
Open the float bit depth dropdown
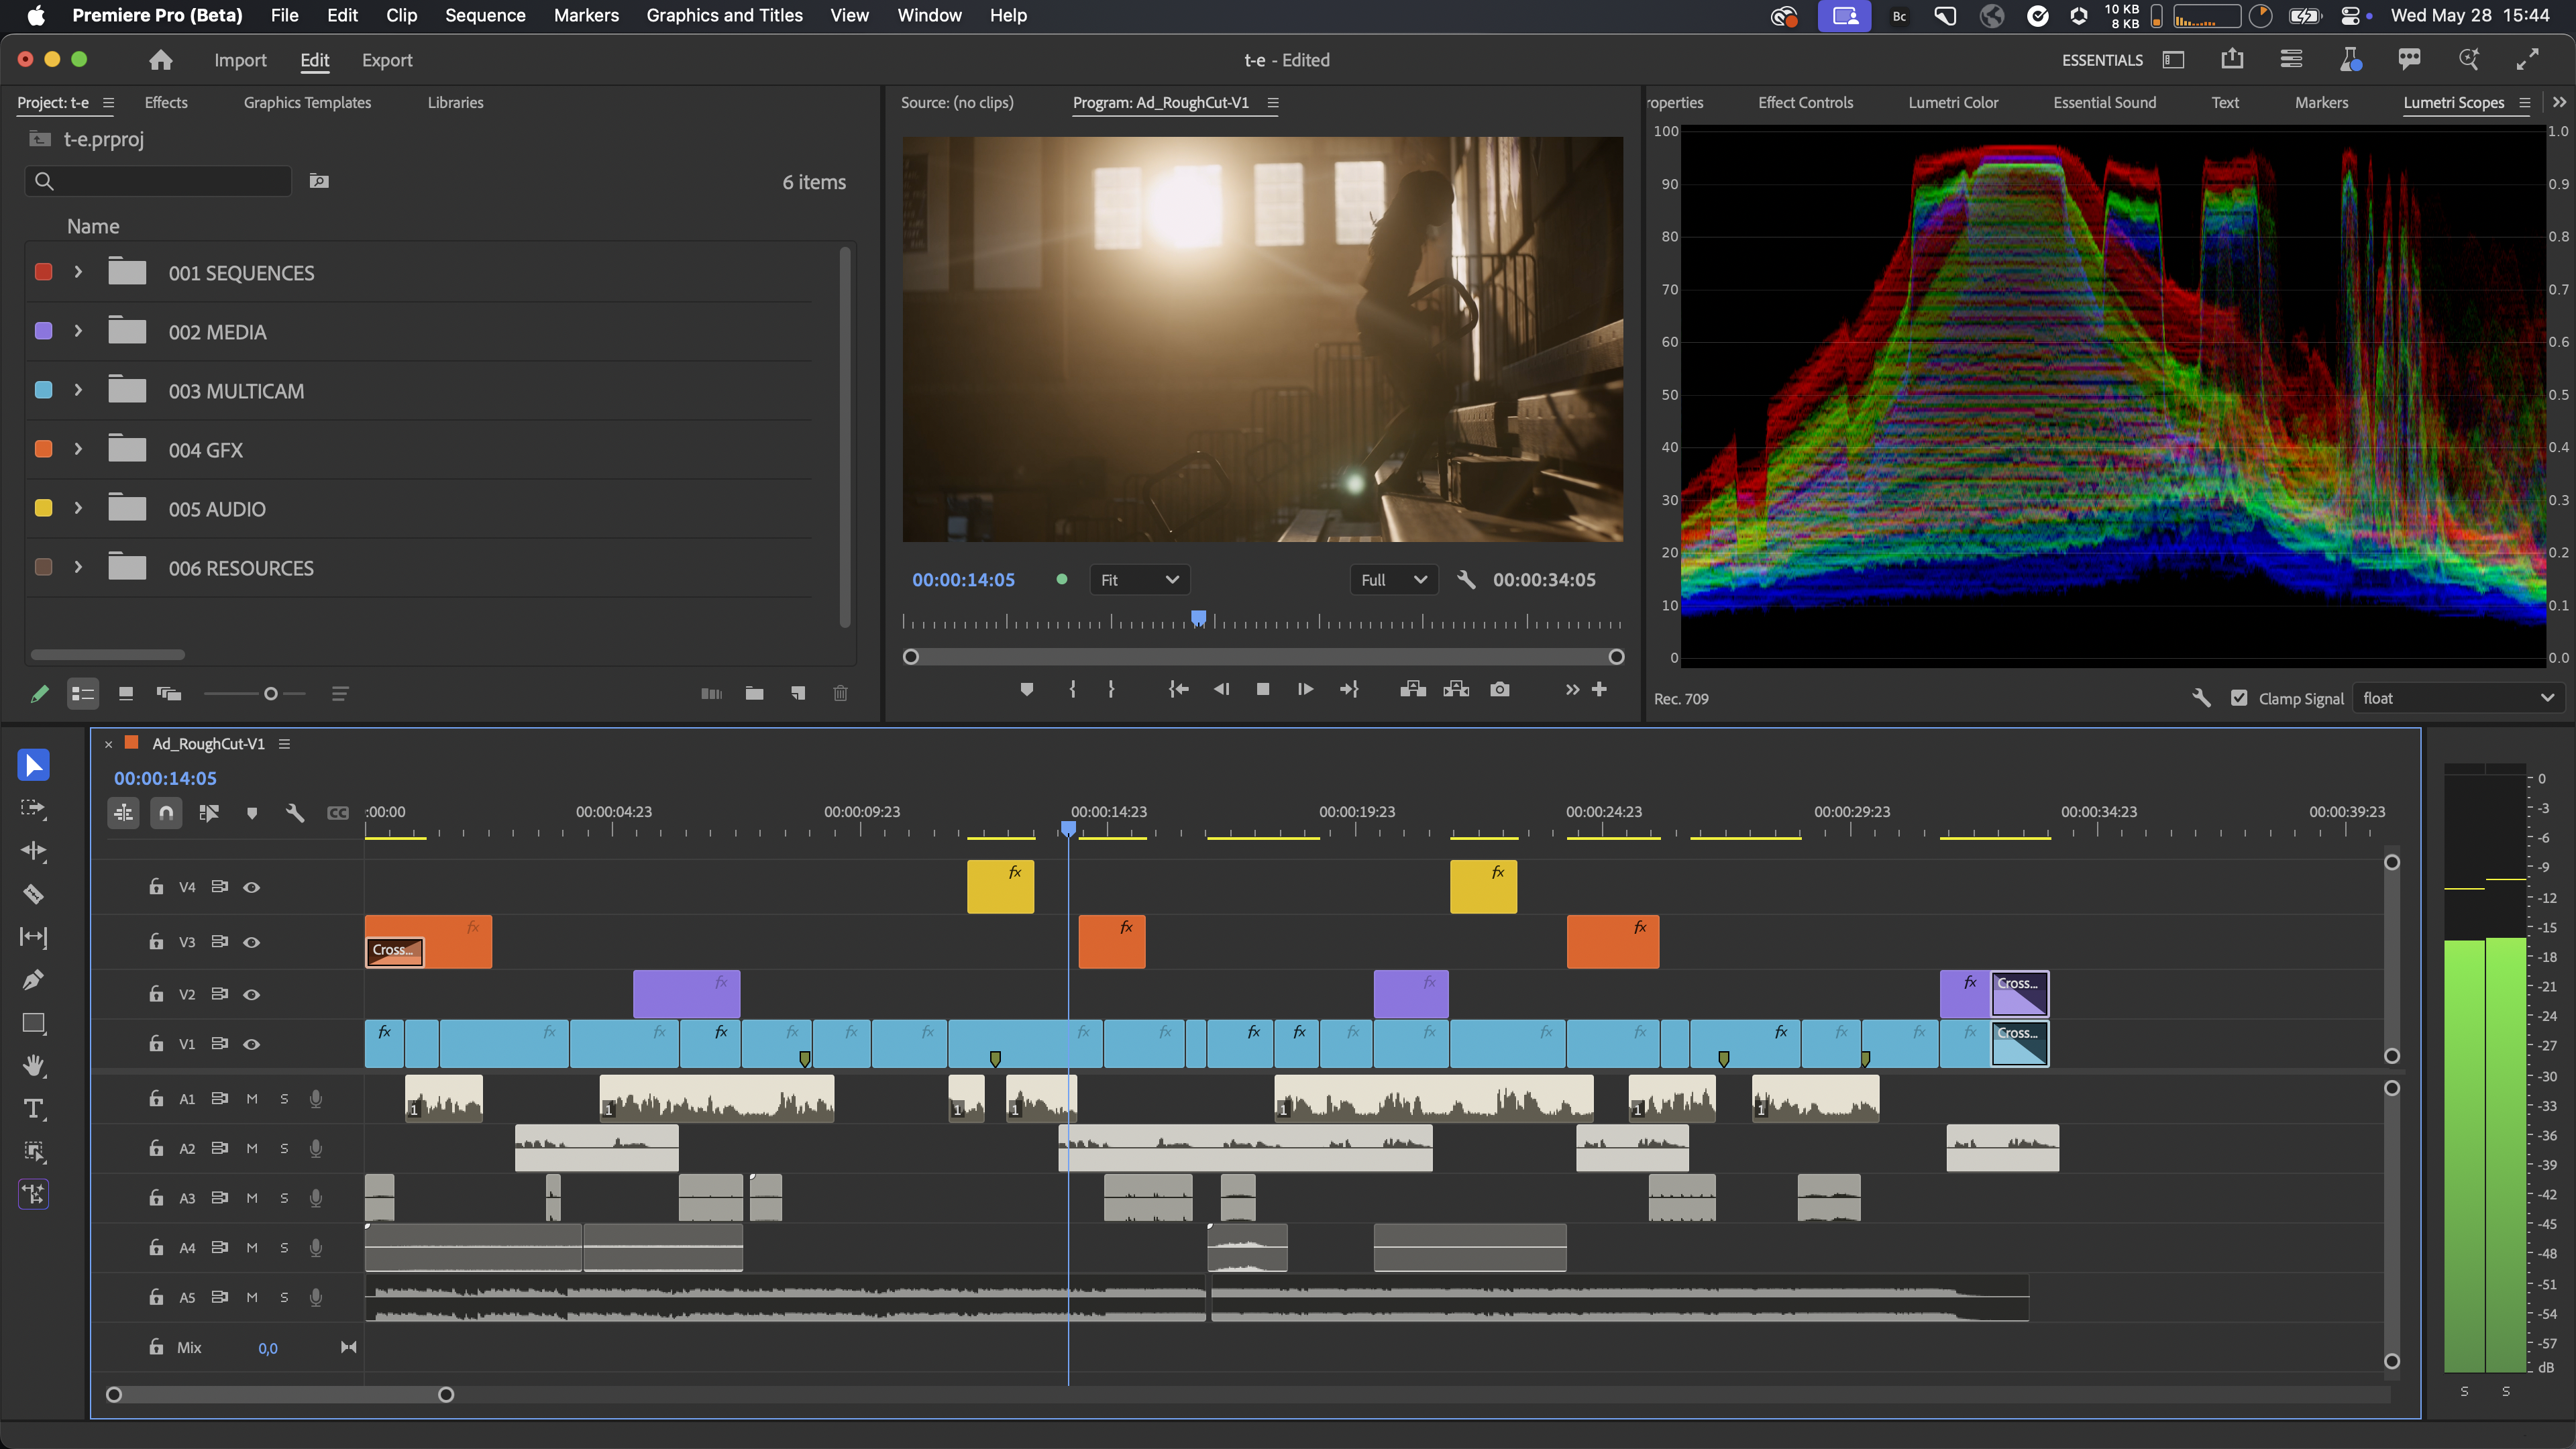pyautogui.click(x=2458, y=698)
